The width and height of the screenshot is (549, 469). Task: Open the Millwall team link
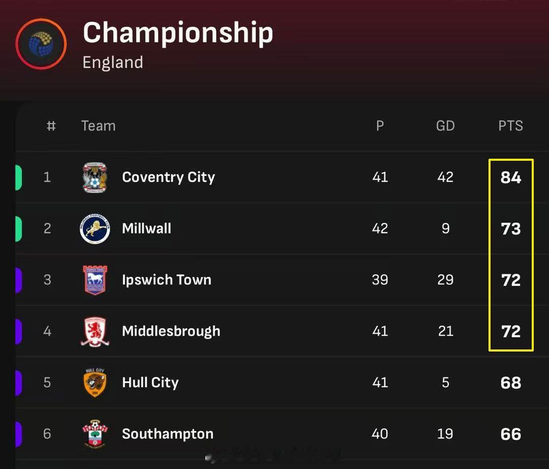tap(146, 229)
